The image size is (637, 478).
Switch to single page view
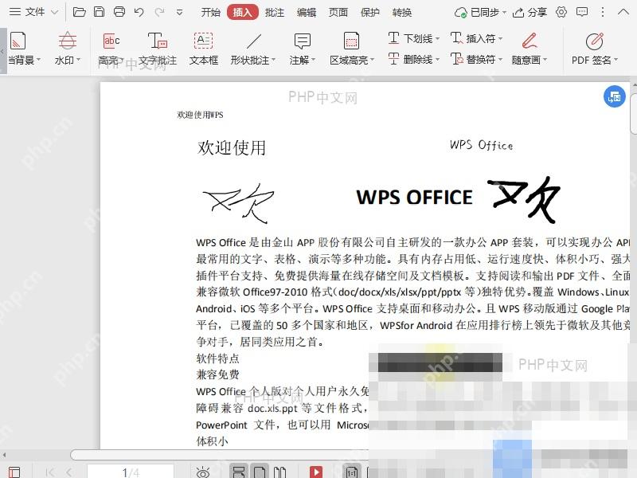pyautogui.click(x=260, y=472)
